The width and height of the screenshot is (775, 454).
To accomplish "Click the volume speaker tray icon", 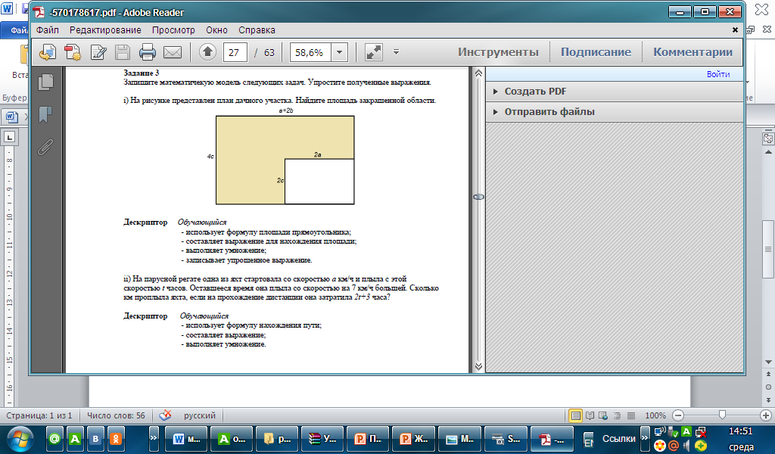I will pyautogui.click(x=686, y=446).
